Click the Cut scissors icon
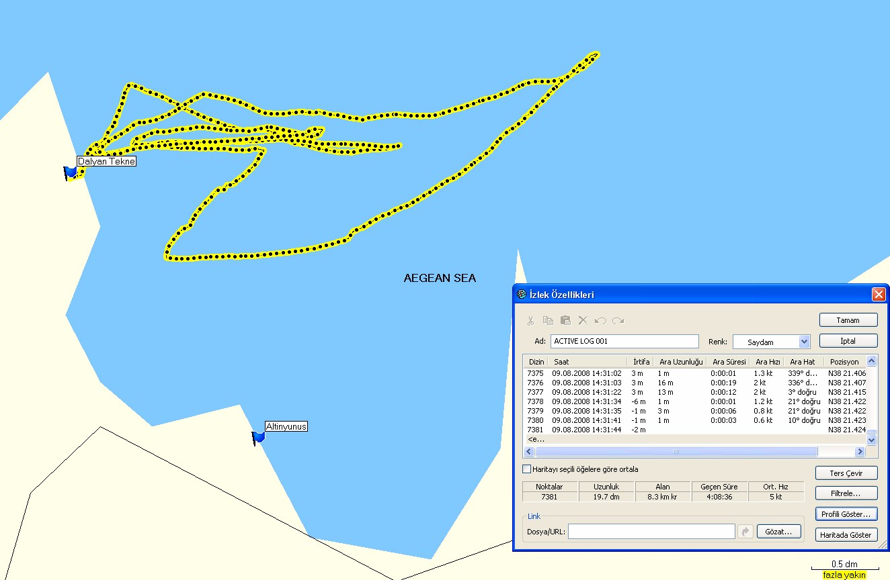Screen dimensions: 890x580 click(x=530, y=320)
